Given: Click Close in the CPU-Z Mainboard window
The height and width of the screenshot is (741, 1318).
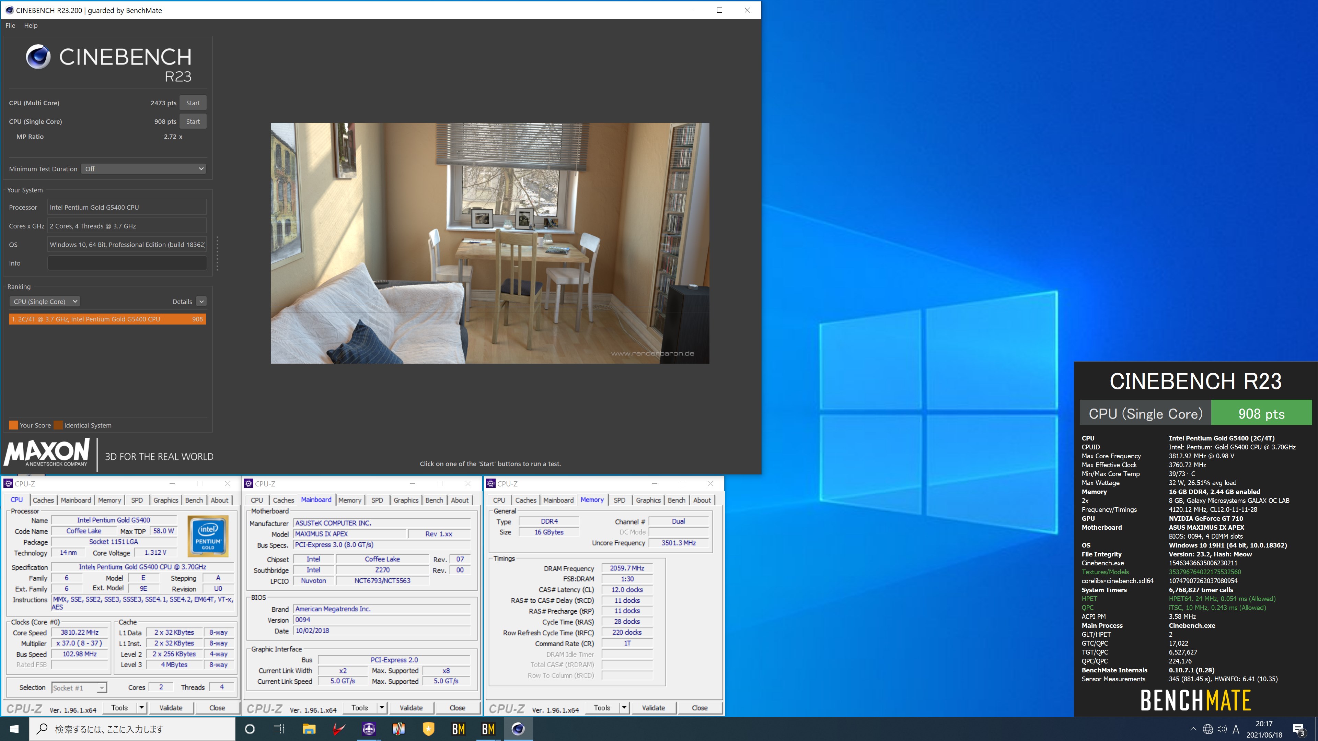Looking at the screenshot, I should click(x=458, y=708).
